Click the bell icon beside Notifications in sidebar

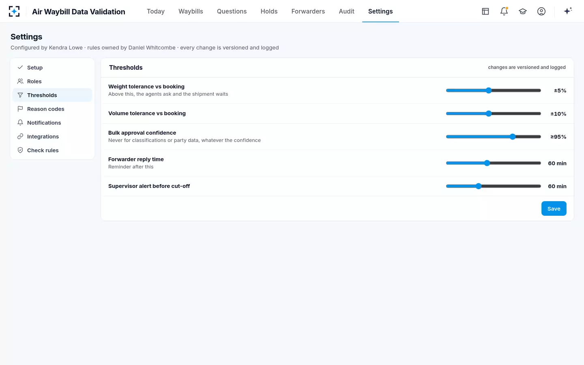tap(20, 122)
